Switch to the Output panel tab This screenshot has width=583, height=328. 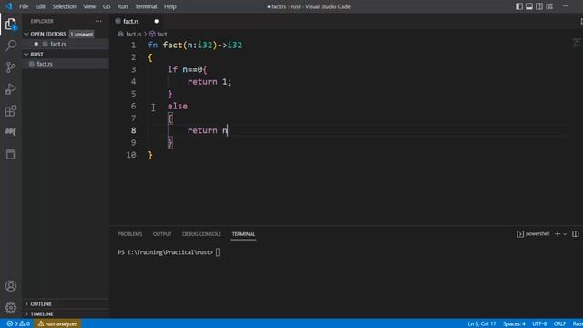point(162,234)
